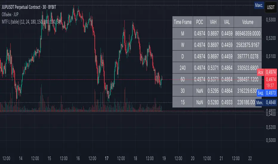Click the VAH column header
Viewport: 278px width, 164px height.
coord(213,22)
